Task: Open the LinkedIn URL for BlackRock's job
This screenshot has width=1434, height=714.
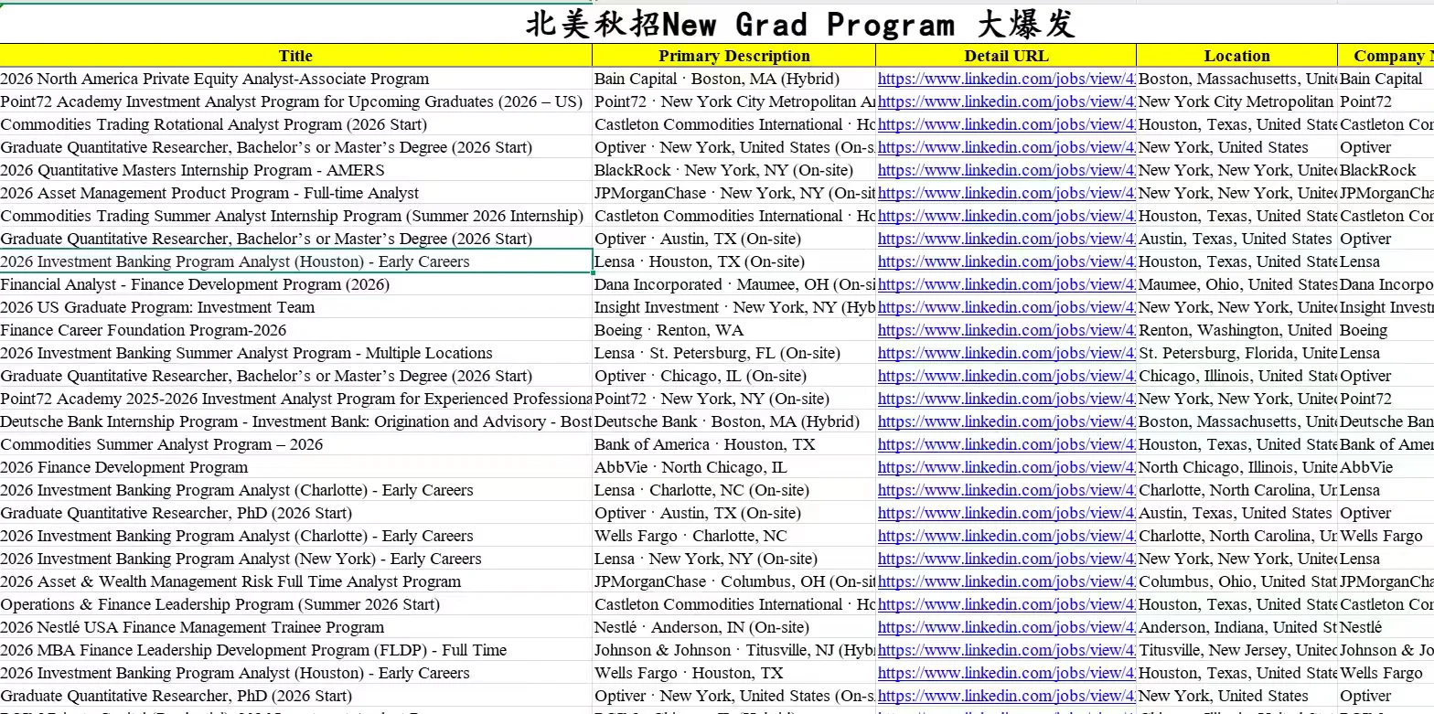Action: click(x=1006, y=171)
